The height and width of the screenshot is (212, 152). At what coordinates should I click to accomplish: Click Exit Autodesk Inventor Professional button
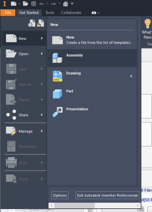click(x=107, y=195)
